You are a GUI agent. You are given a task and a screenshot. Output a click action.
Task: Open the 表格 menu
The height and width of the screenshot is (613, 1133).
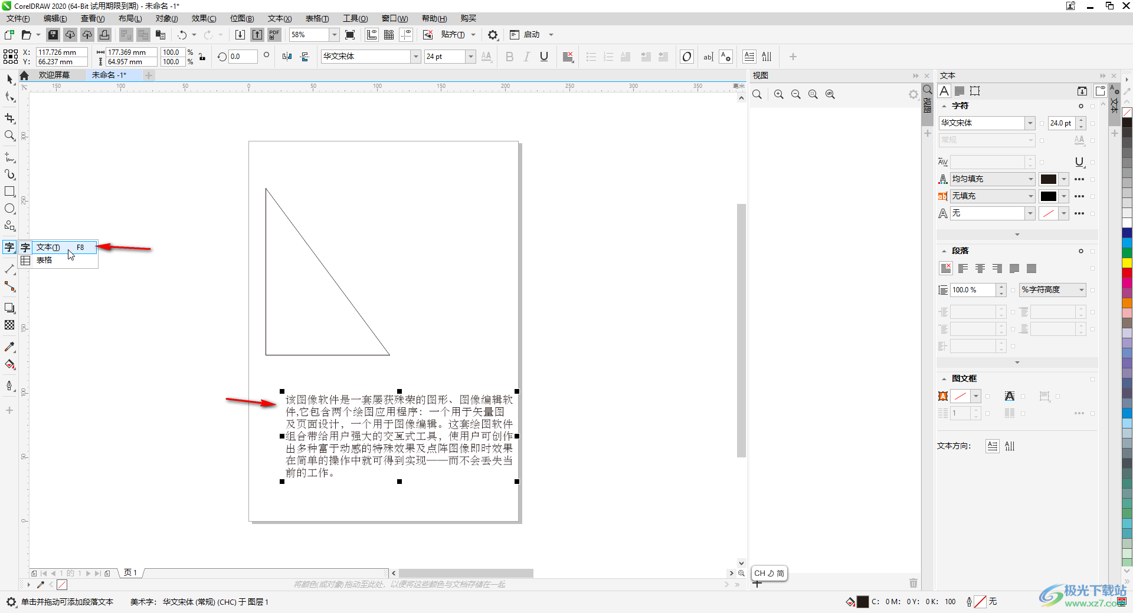tap(317, 18)
